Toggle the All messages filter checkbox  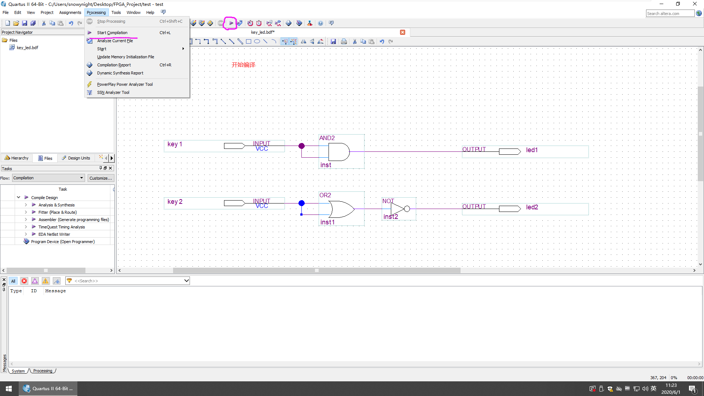12,280
